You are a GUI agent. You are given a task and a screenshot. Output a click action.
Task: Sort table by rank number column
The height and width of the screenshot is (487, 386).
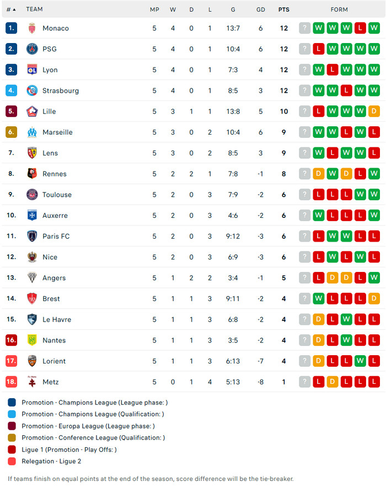[11, 9]
